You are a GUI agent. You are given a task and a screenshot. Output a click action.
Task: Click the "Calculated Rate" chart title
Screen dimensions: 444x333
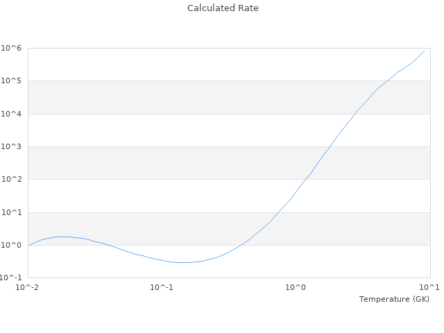pos(222,8)
